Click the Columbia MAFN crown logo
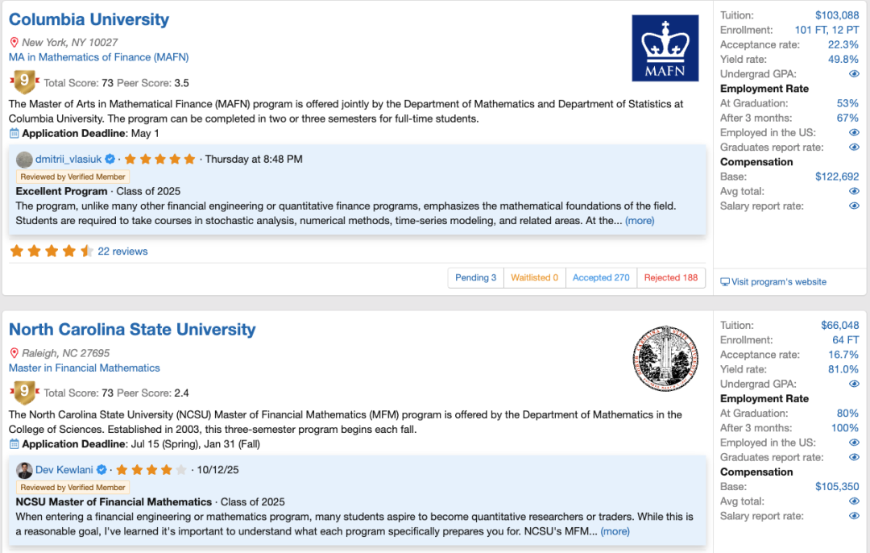The image size is (870, 553). tap(665, 48)
